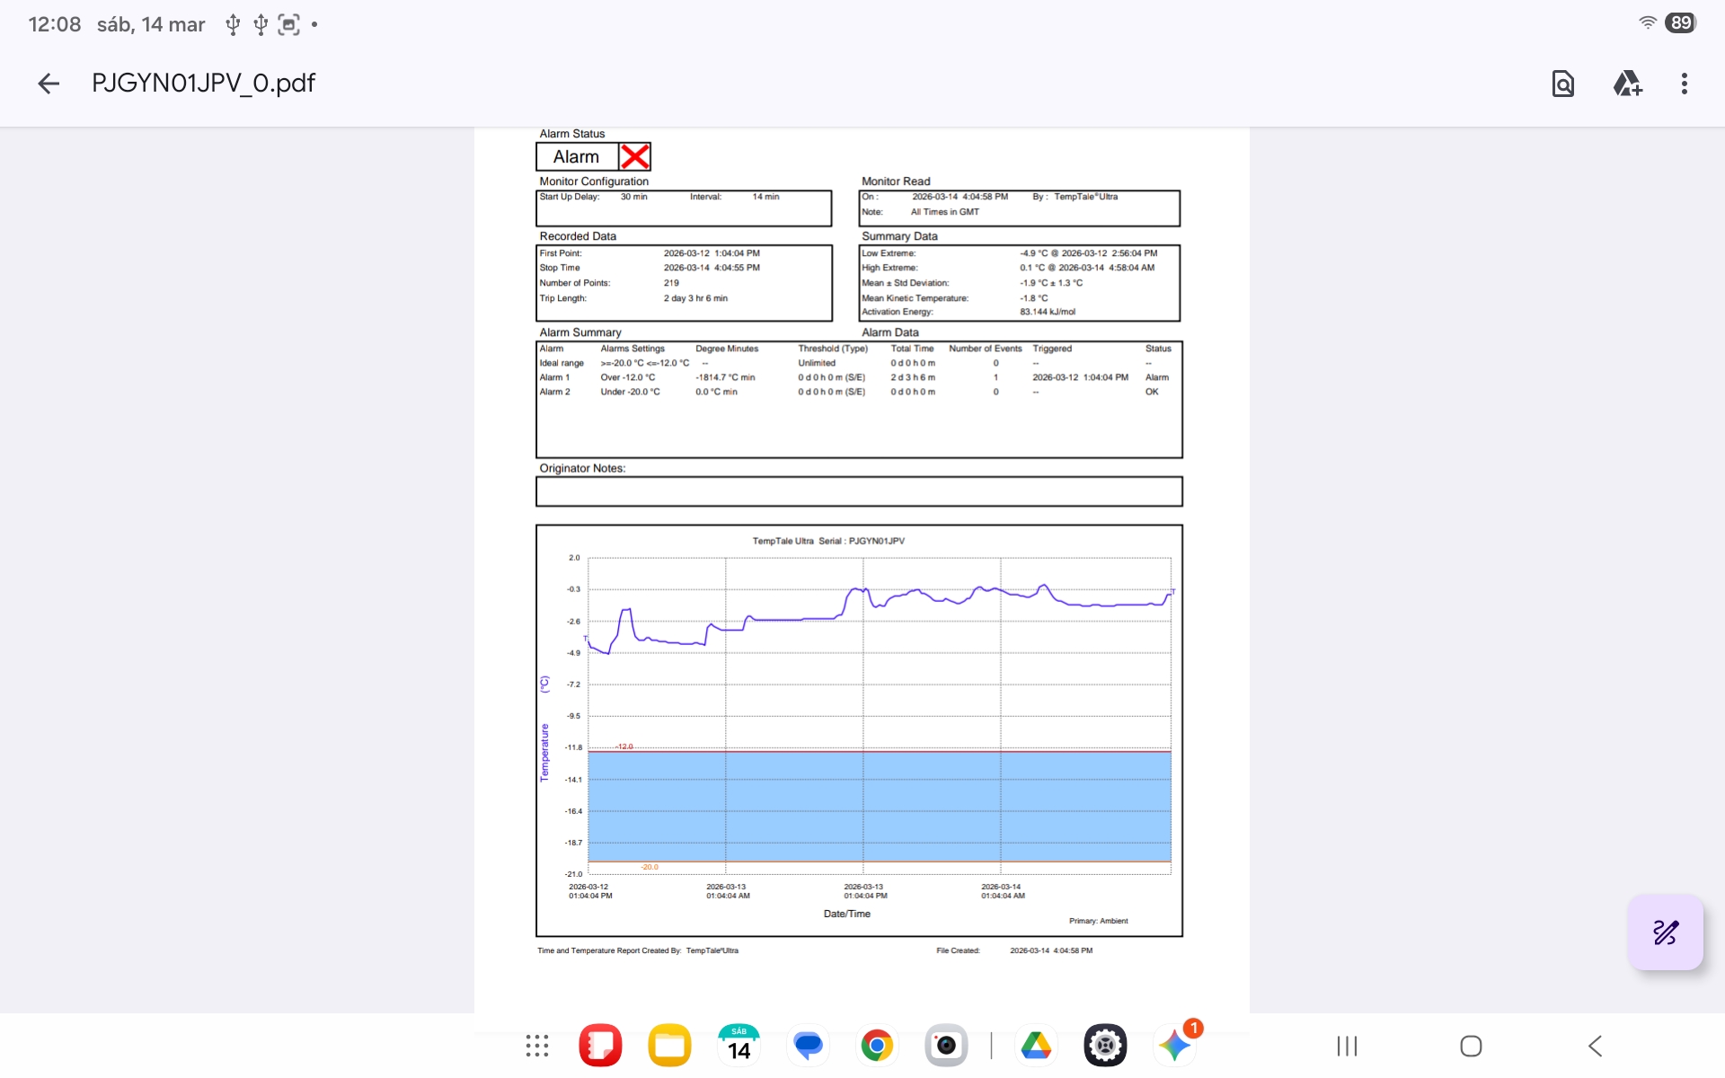Open the yellow My Files app
Screen dimensions: 1725x1078
669,1046
